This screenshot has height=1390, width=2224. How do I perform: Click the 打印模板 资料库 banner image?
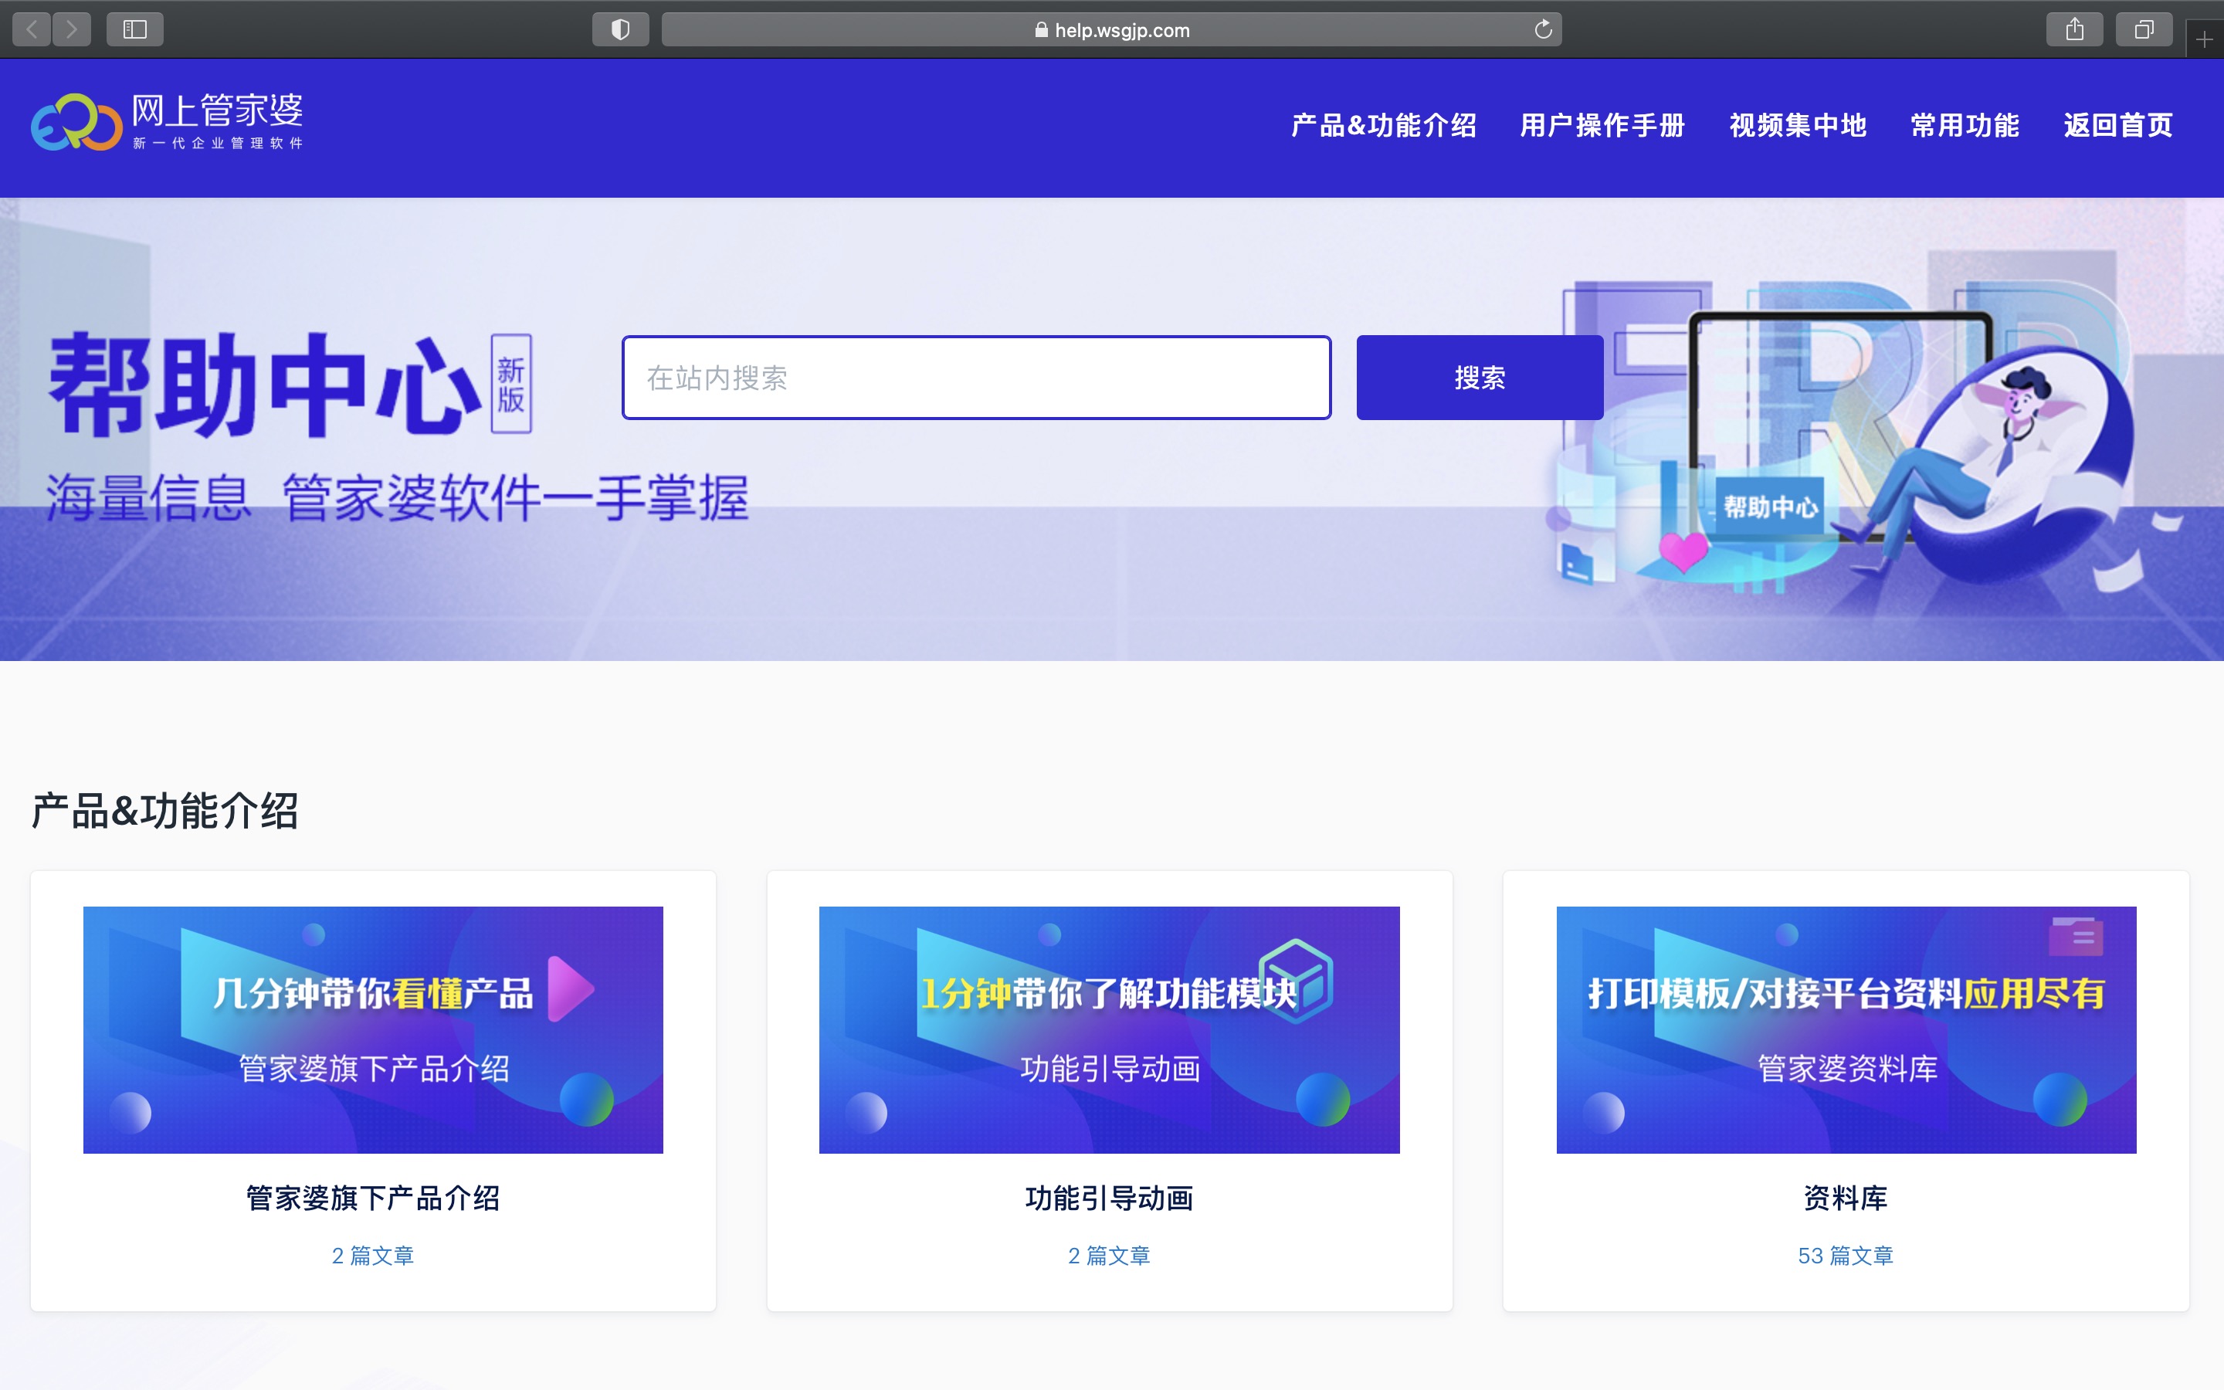[1846, 1029]
